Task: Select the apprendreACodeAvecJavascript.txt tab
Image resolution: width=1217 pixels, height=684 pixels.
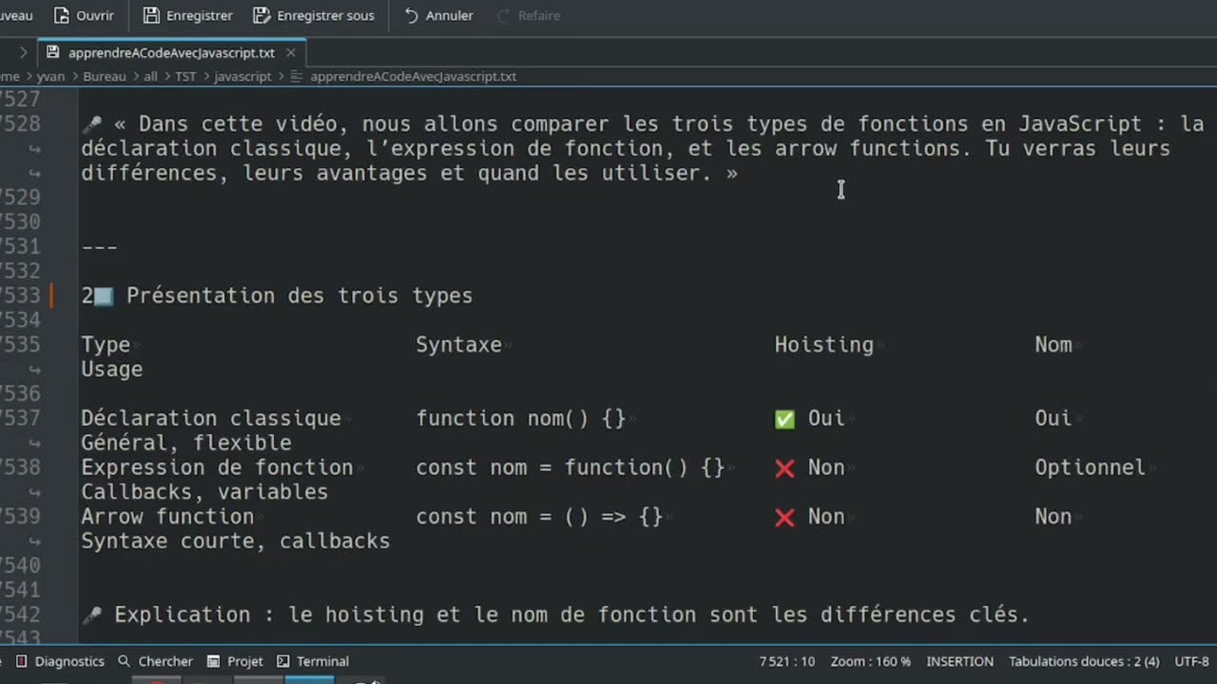Action: point(171,53)
